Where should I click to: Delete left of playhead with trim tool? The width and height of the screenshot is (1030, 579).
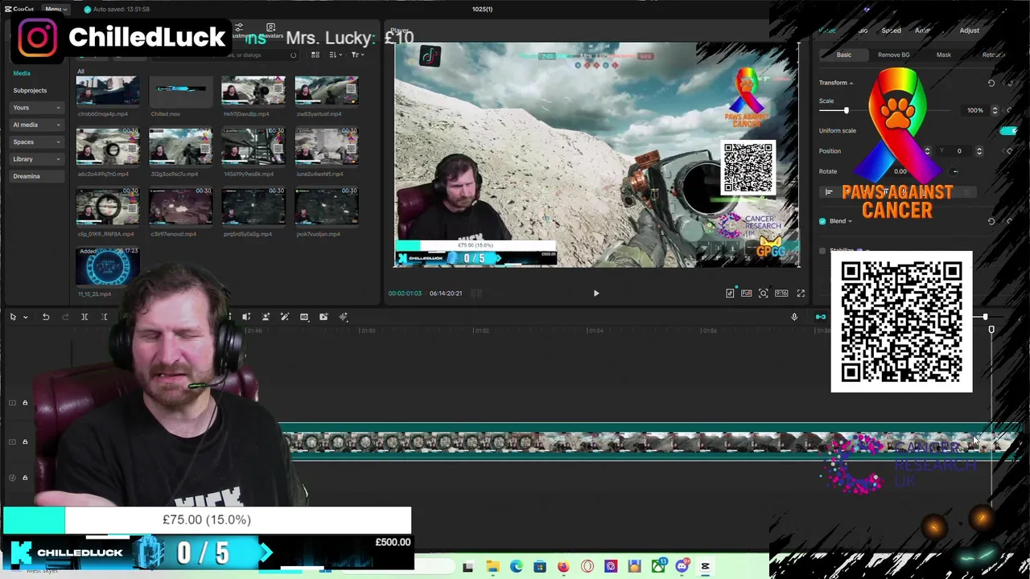point(104,317)
